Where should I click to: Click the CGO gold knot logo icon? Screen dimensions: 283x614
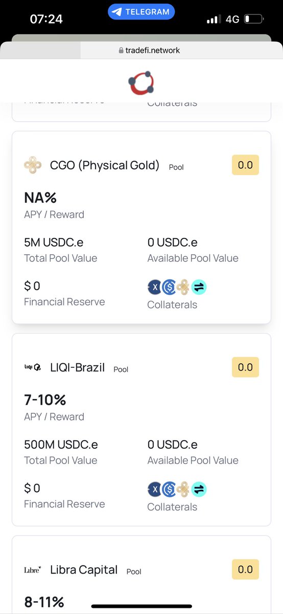(x=33, y=165)
